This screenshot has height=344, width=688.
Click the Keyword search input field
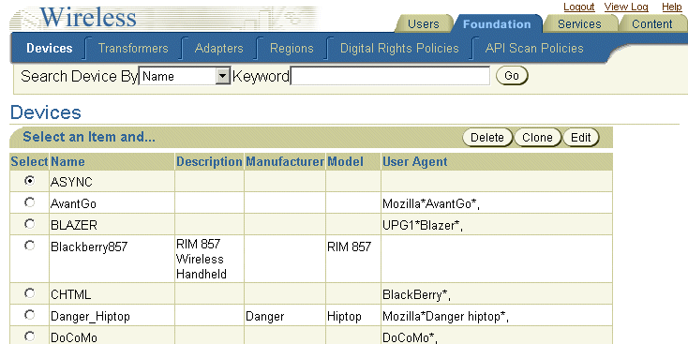(390, 76)
